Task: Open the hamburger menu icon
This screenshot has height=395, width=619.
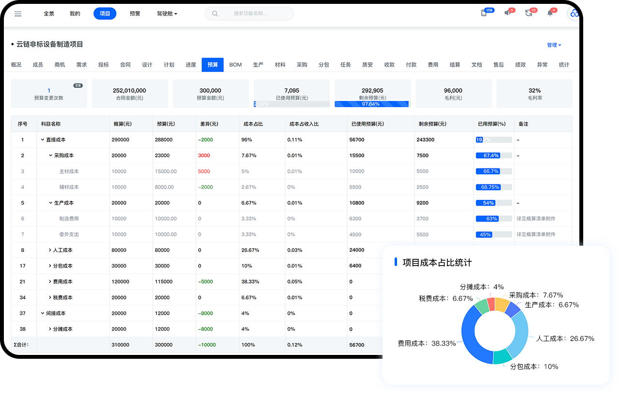Action: pos(18,14)
